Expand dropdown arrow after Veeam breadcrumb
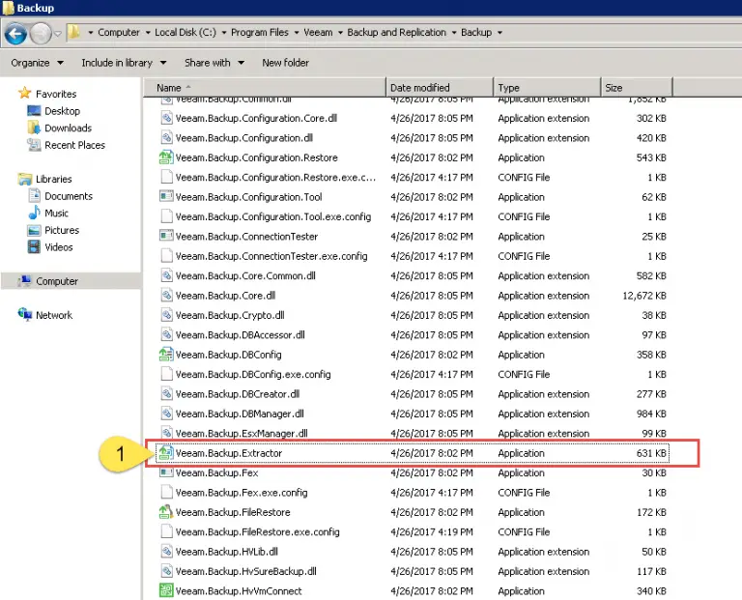Image resolution: width=742 pixels, height=600 pixels. point(340,33)
